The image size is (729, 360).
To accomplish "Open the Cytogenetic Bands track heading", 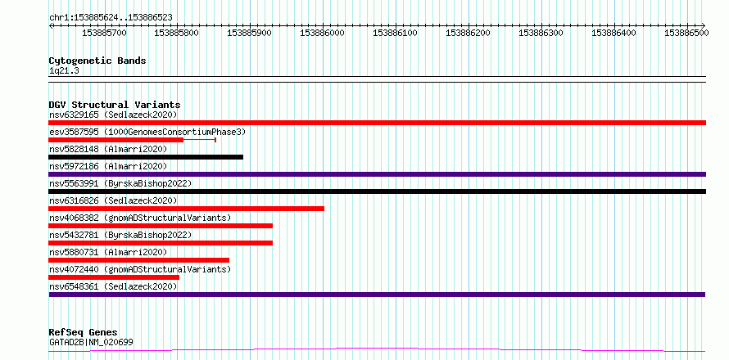I will tap(97, 61).
